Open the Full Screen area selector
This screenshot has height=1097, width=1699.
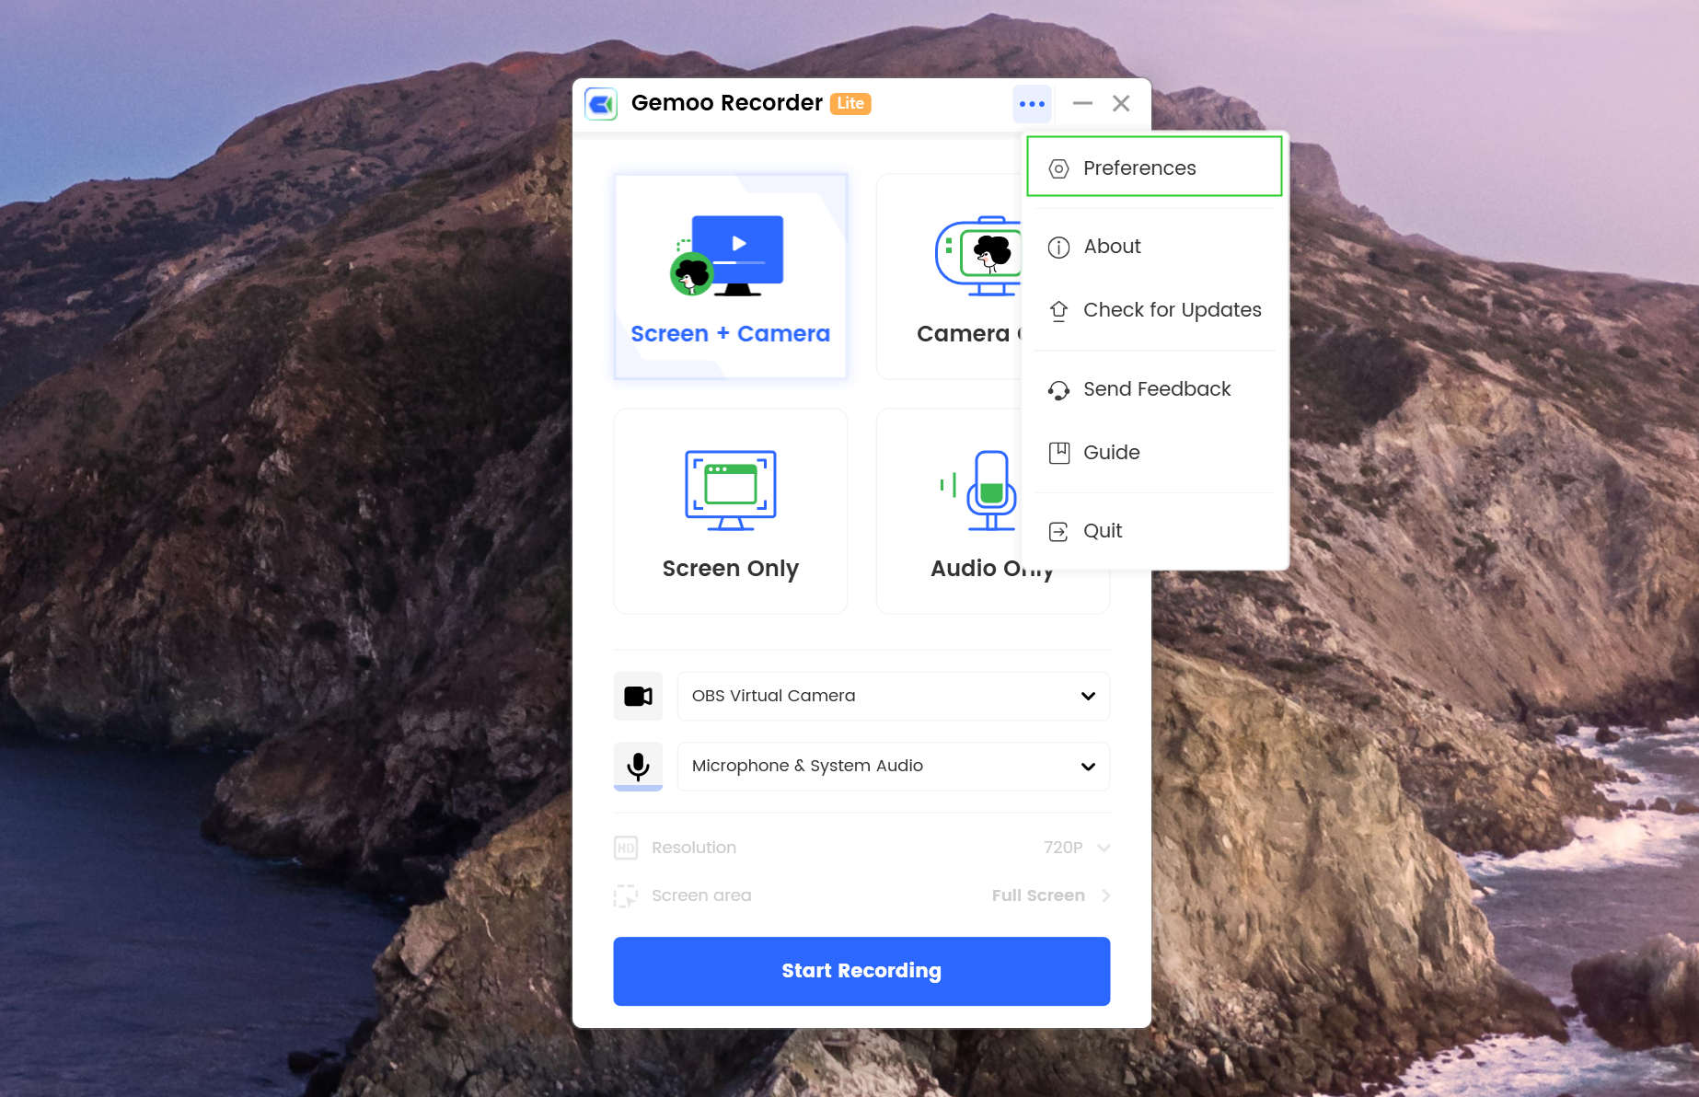[1051, 895]
